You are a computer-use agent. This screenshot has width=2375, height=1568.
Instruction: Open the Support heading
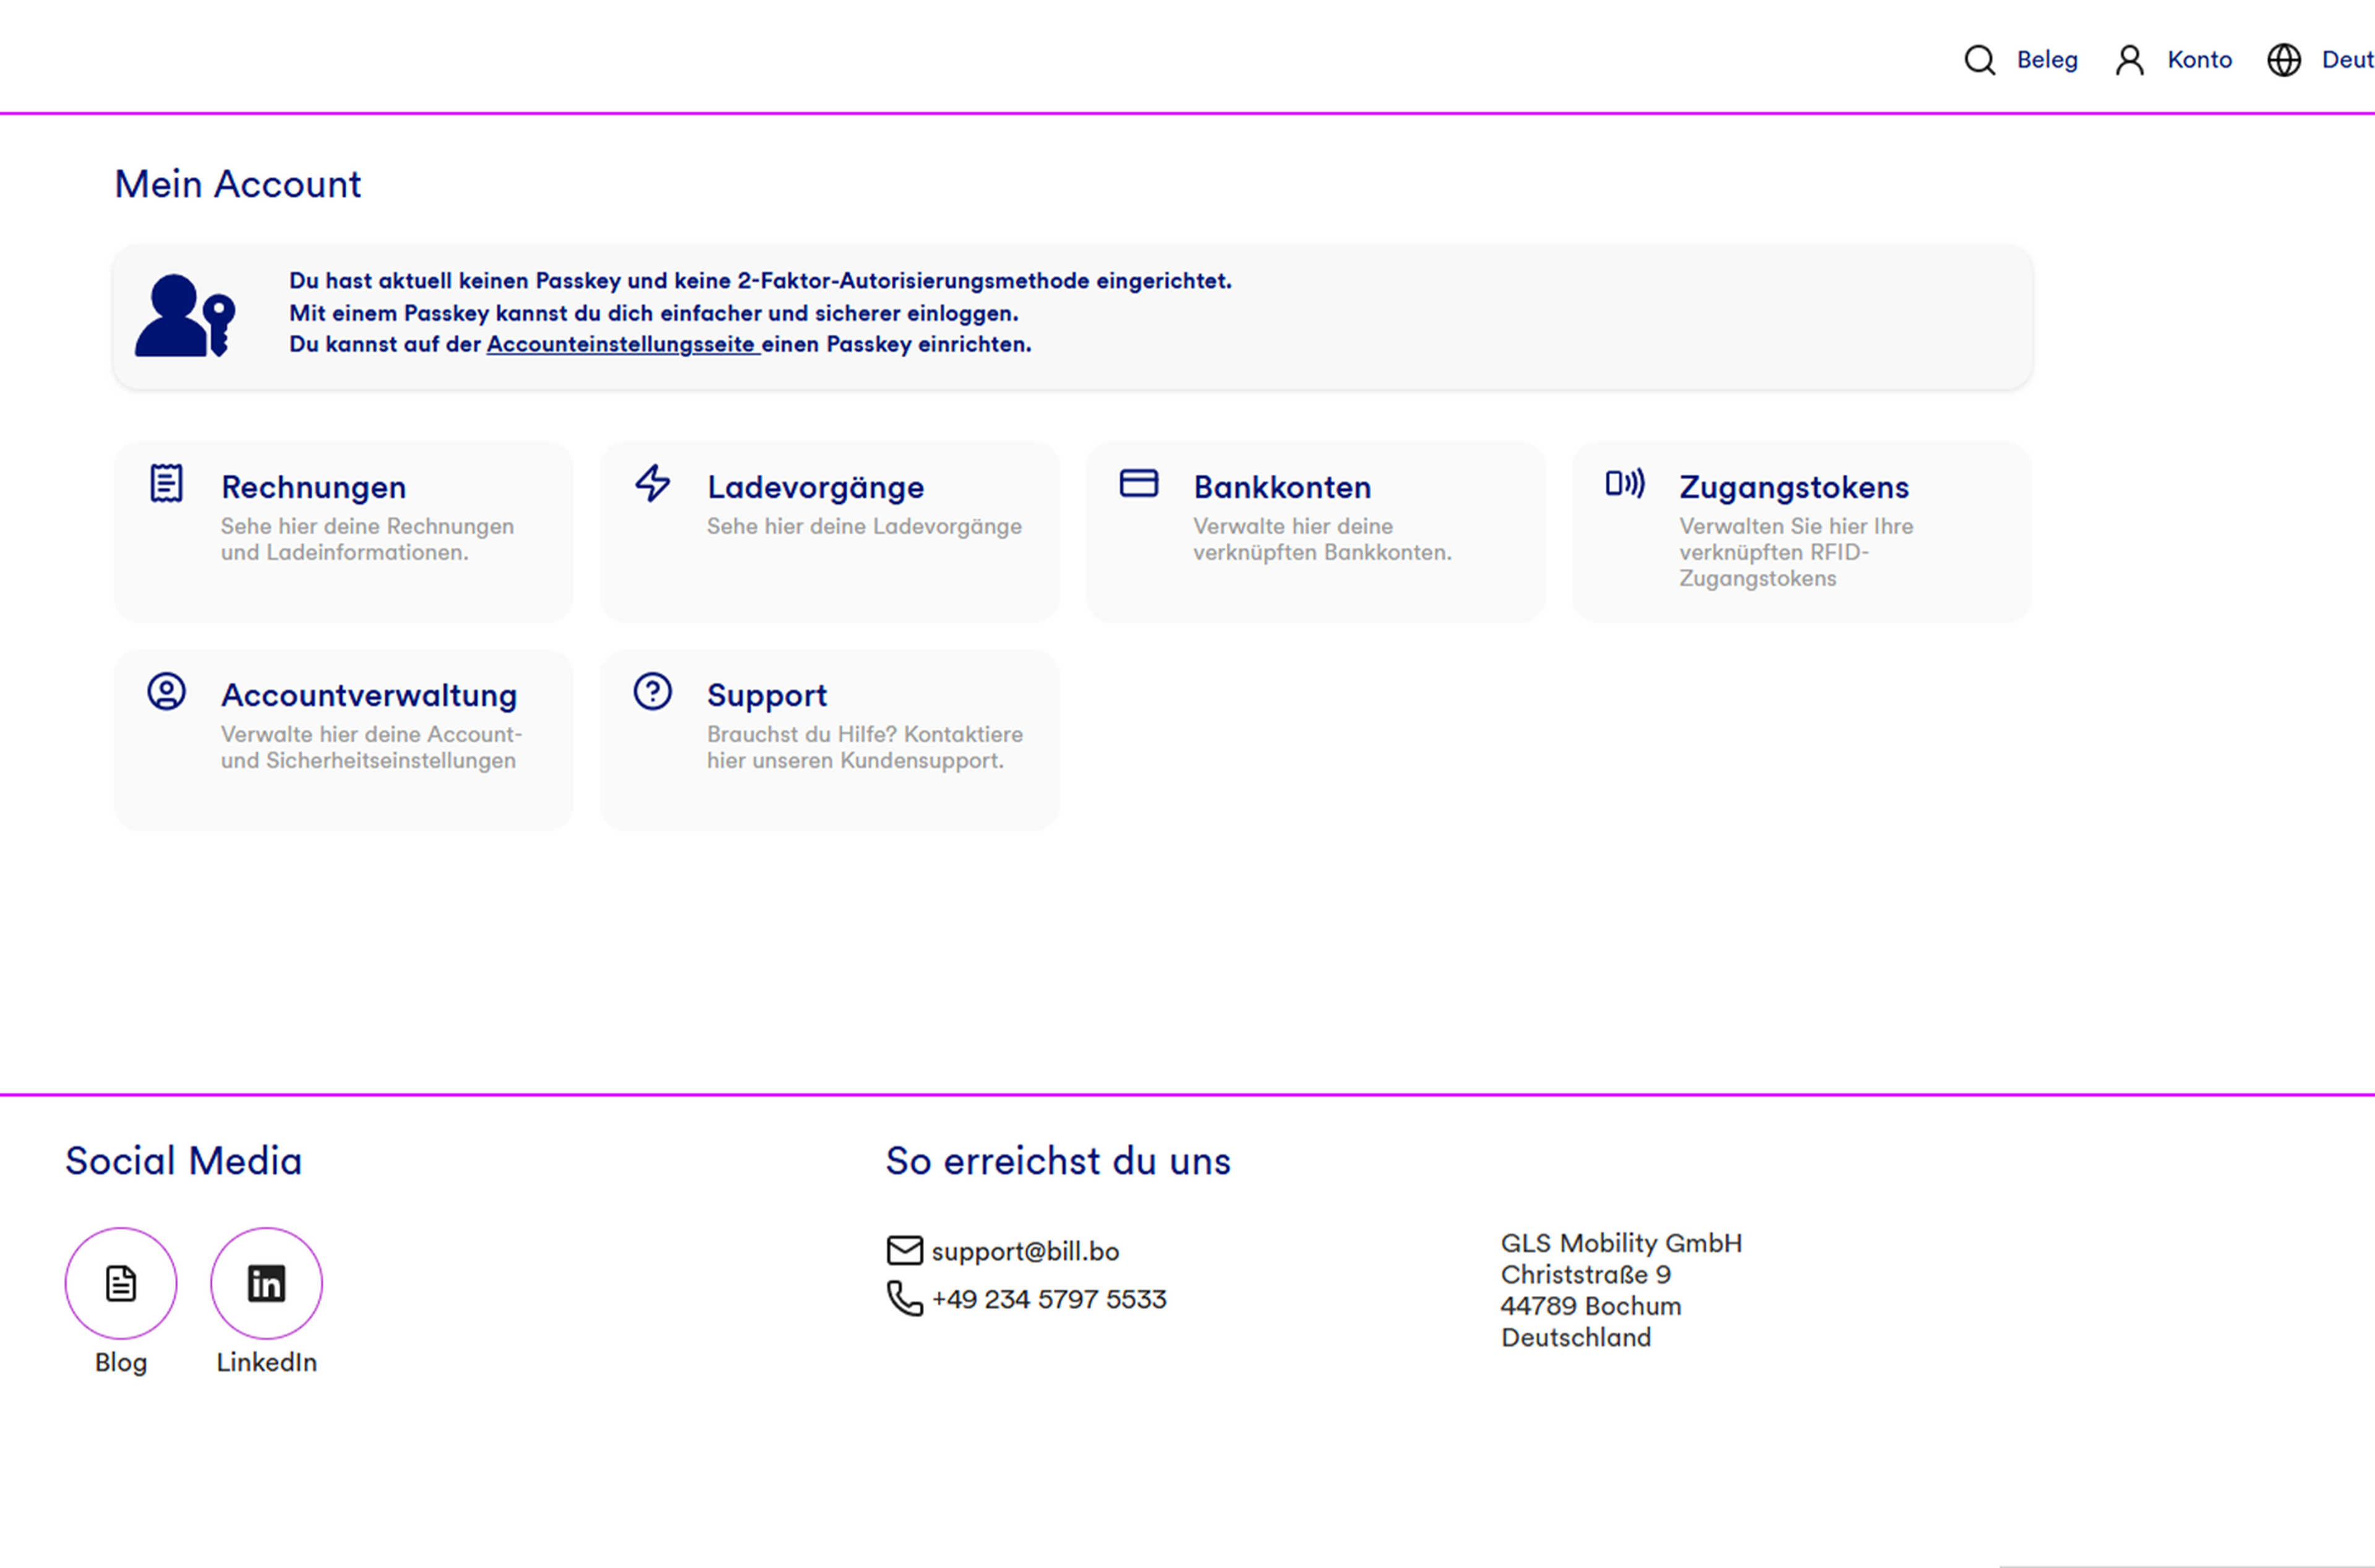point(767,695)
